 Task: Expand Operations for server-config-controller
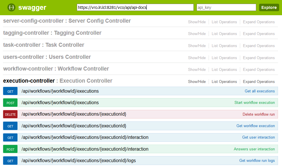258,22
